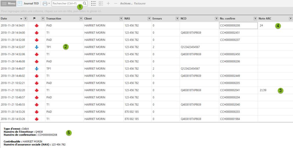Click the printer icon
Screen dimensions: 293x148
[45, 3]
